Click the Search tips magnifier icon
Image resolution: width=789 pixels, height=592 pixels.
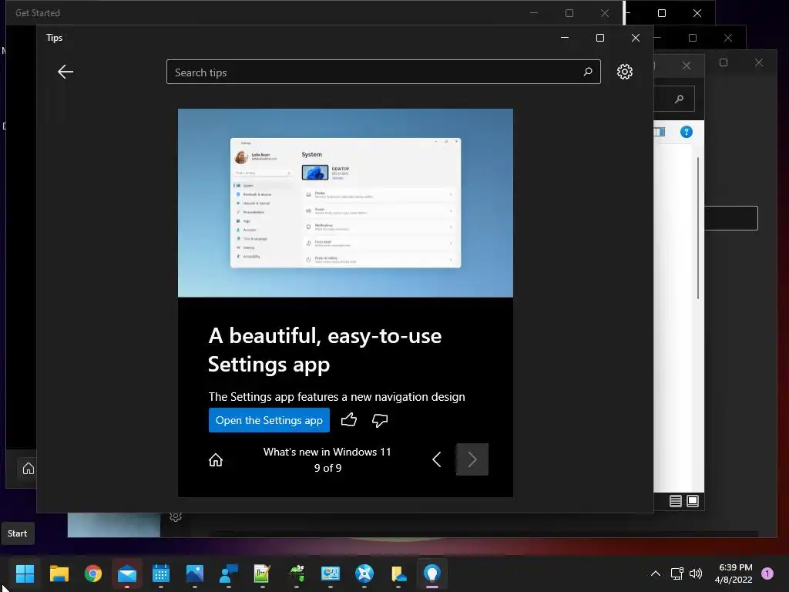(588, 72)
